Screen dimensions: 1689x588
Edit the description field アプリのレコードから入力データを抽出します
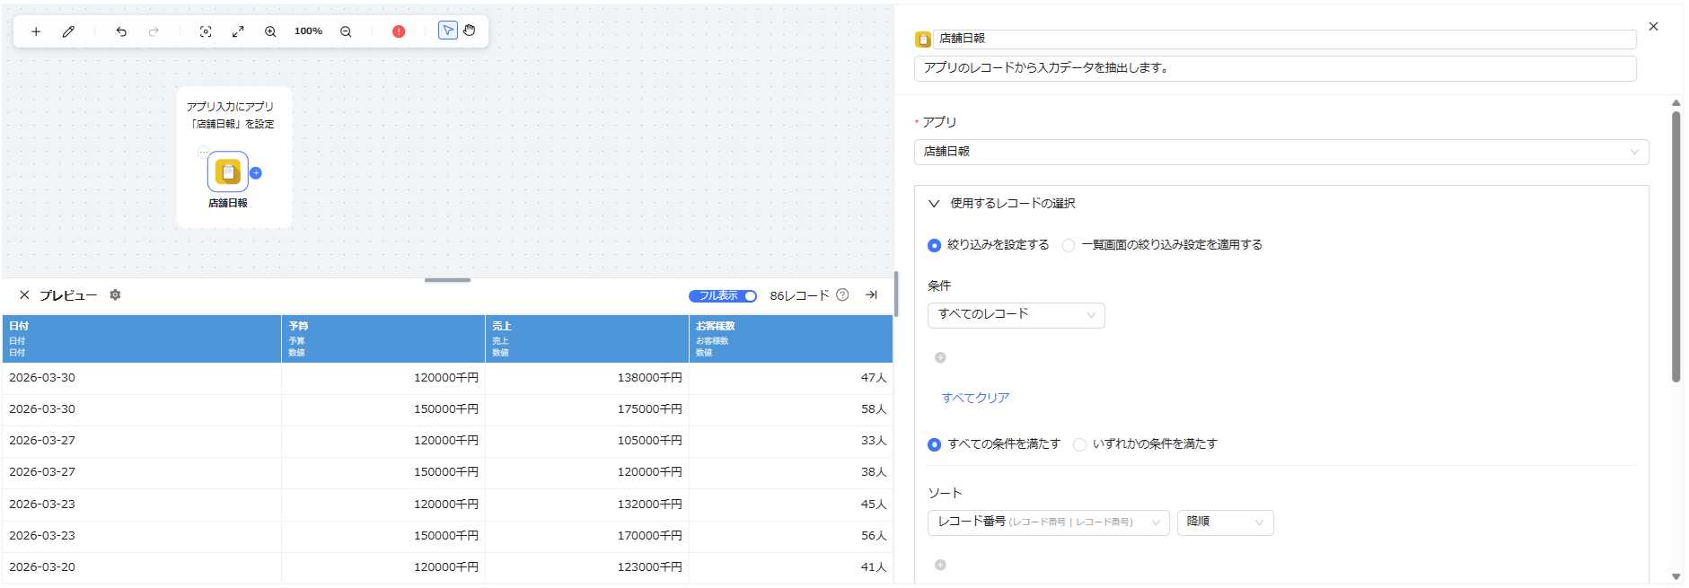pos(1275,68)
